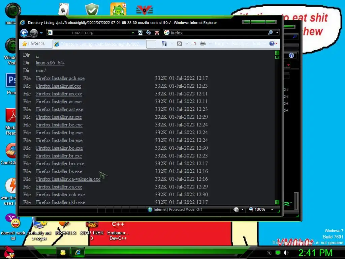This screenshot has width=345, height=259.
Task: Open the Safety menu
Action: click(240, 44)
